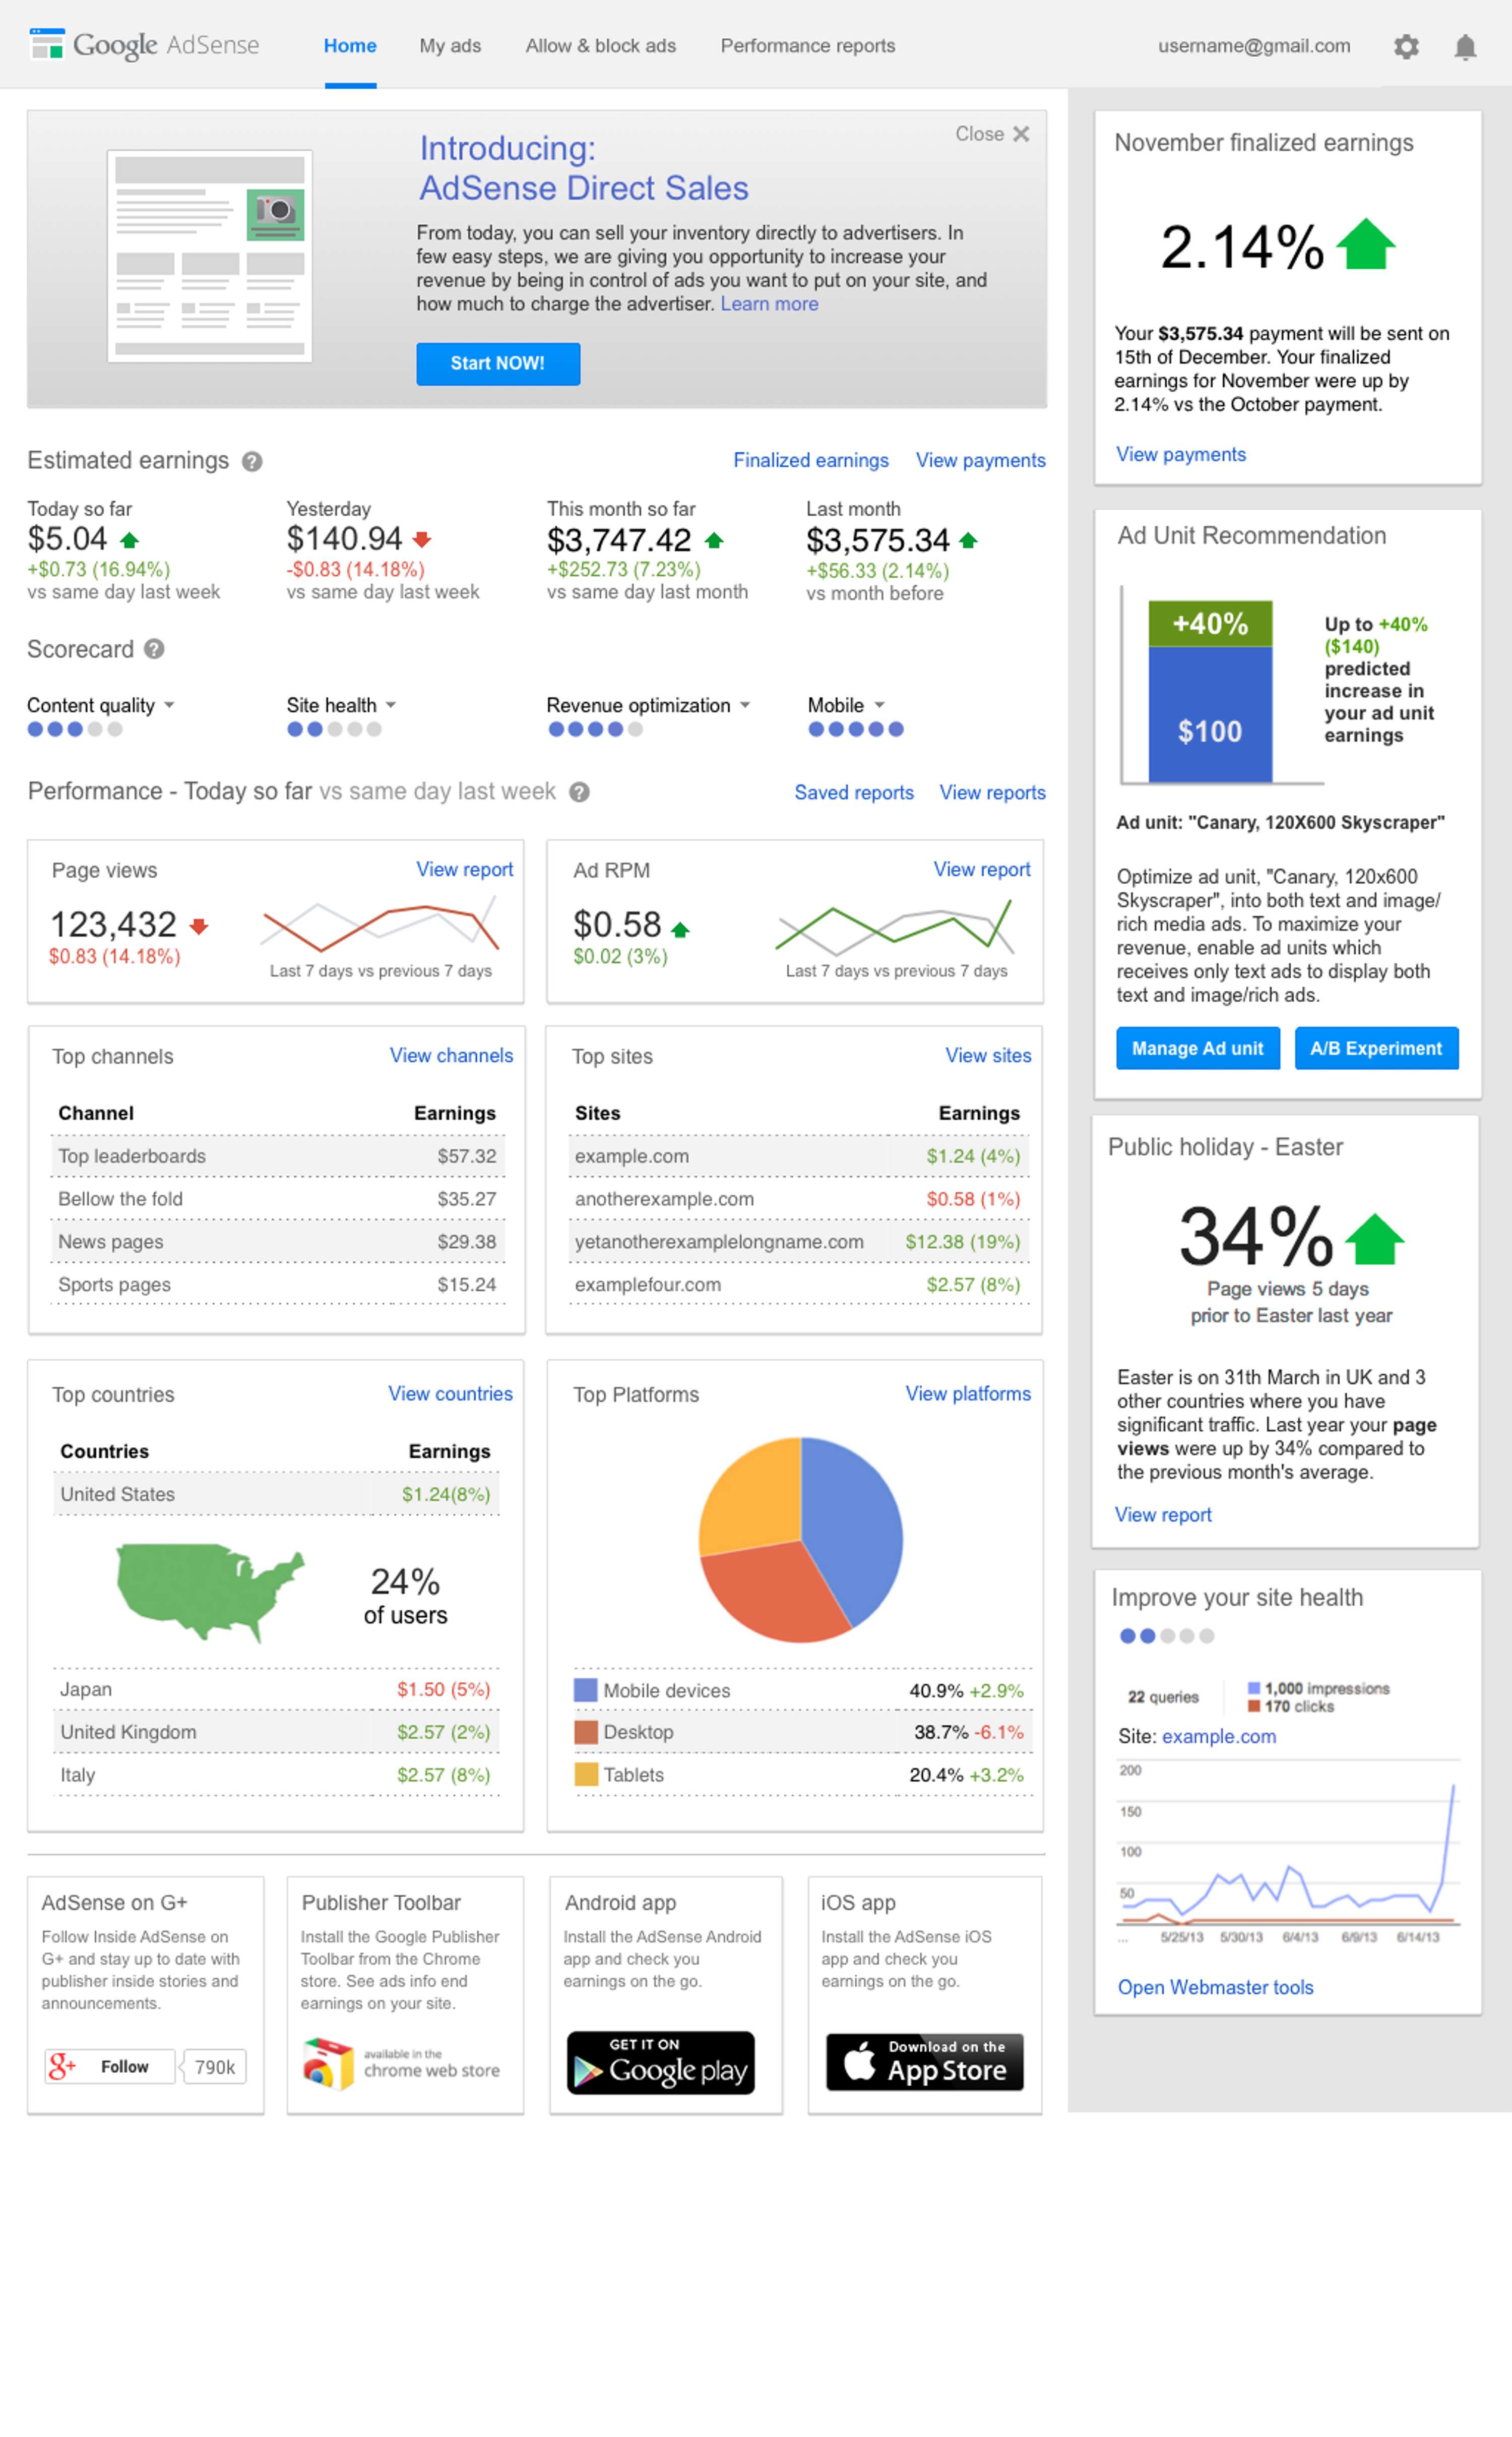Click the Yesterday earnings red down arrow
Viewport: 1512px width, 2437px height.
point(422,540)
